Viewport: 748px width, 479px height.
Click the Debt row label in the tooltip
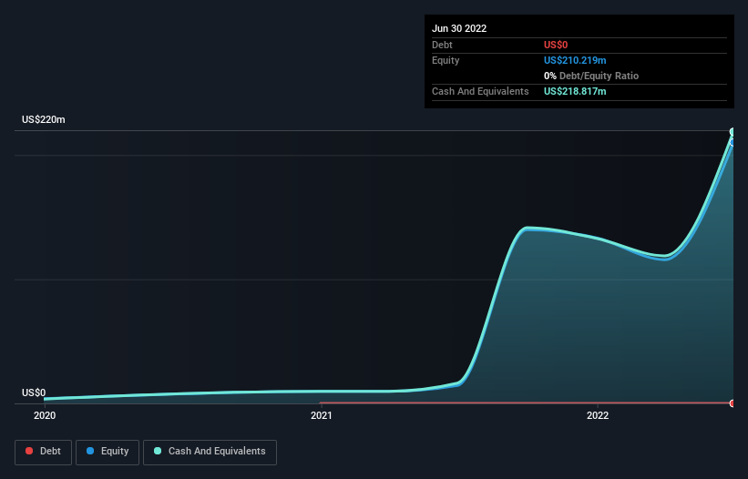[x=442, y=45]
